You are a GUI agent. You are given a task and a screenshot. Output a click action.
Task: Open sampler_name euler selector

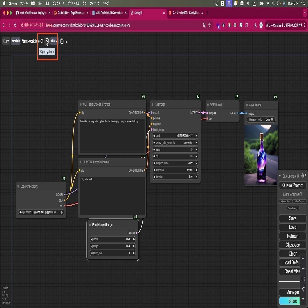tap(175, 163)
